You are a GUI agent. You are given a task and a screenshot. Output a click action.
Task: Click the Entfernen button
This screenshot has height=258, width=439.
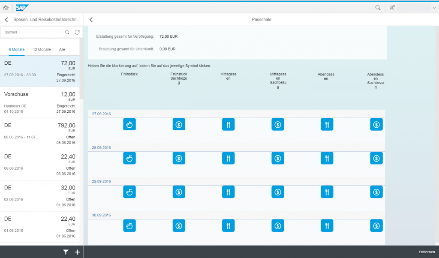tap(427, 252)
